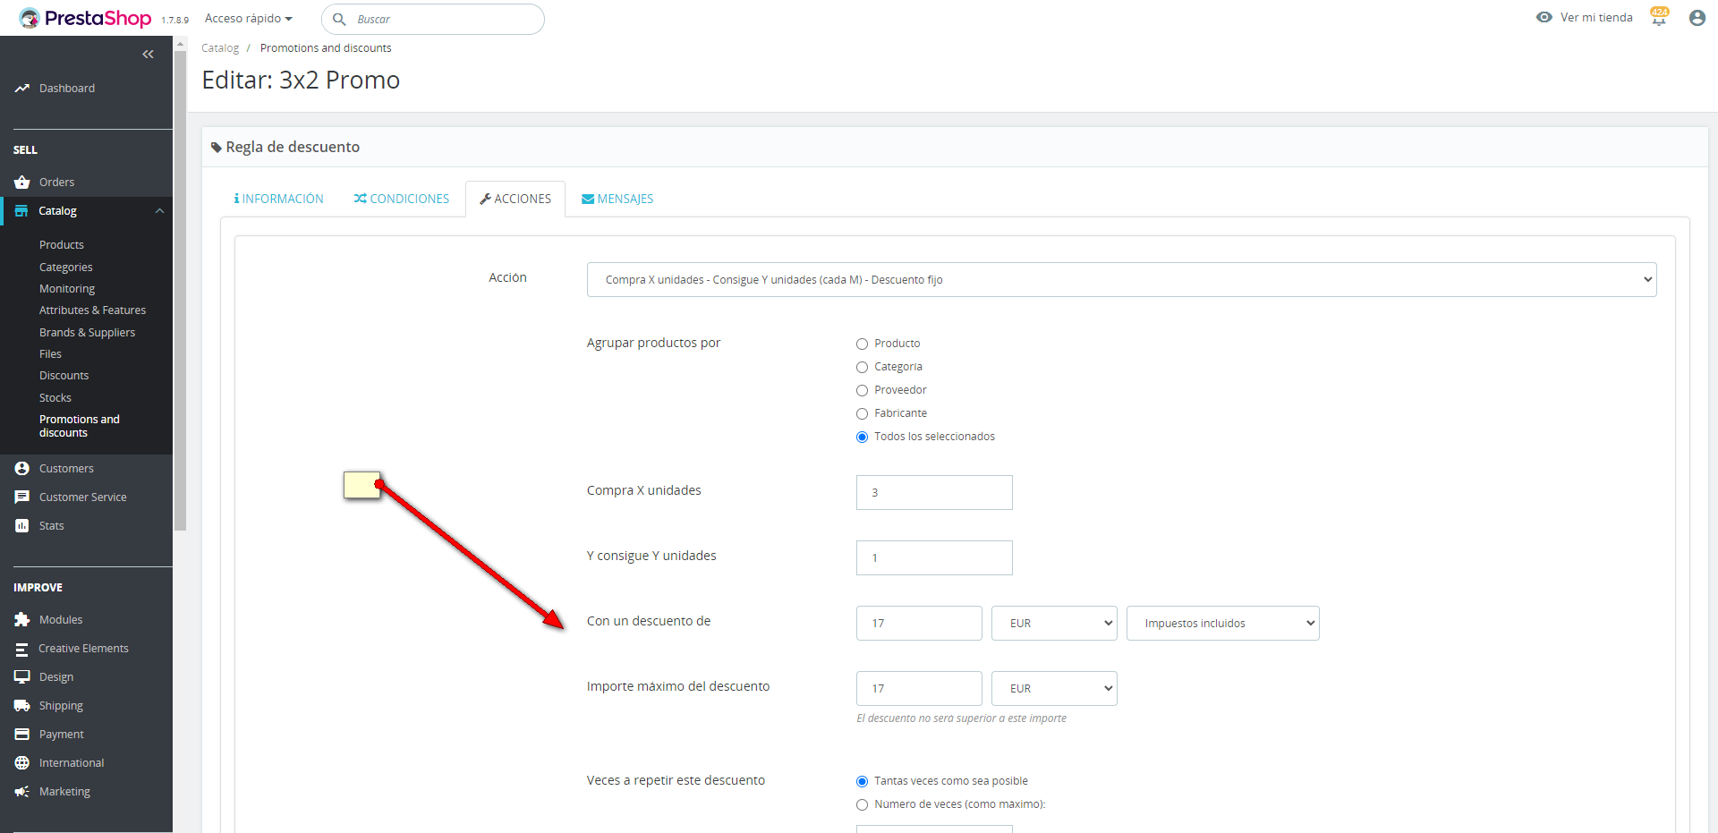This screenshot has width=1718, height=833.
Task: Click the International globe icon
Action: point(22,763)
